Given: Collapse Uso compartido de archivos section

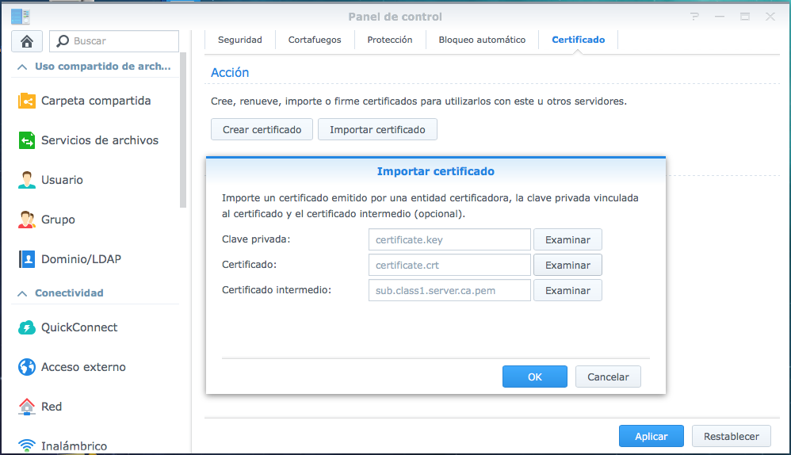Looking at the screenshot, I should [22, 67].
